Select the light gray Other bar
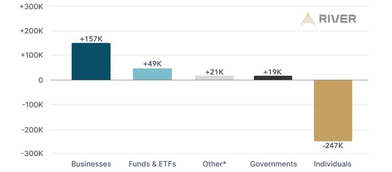Viewport: 392px width, 172px height. click(214, 78)
